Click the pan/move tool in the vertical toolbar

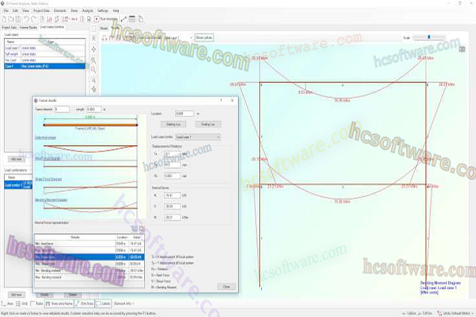[94, 49]
